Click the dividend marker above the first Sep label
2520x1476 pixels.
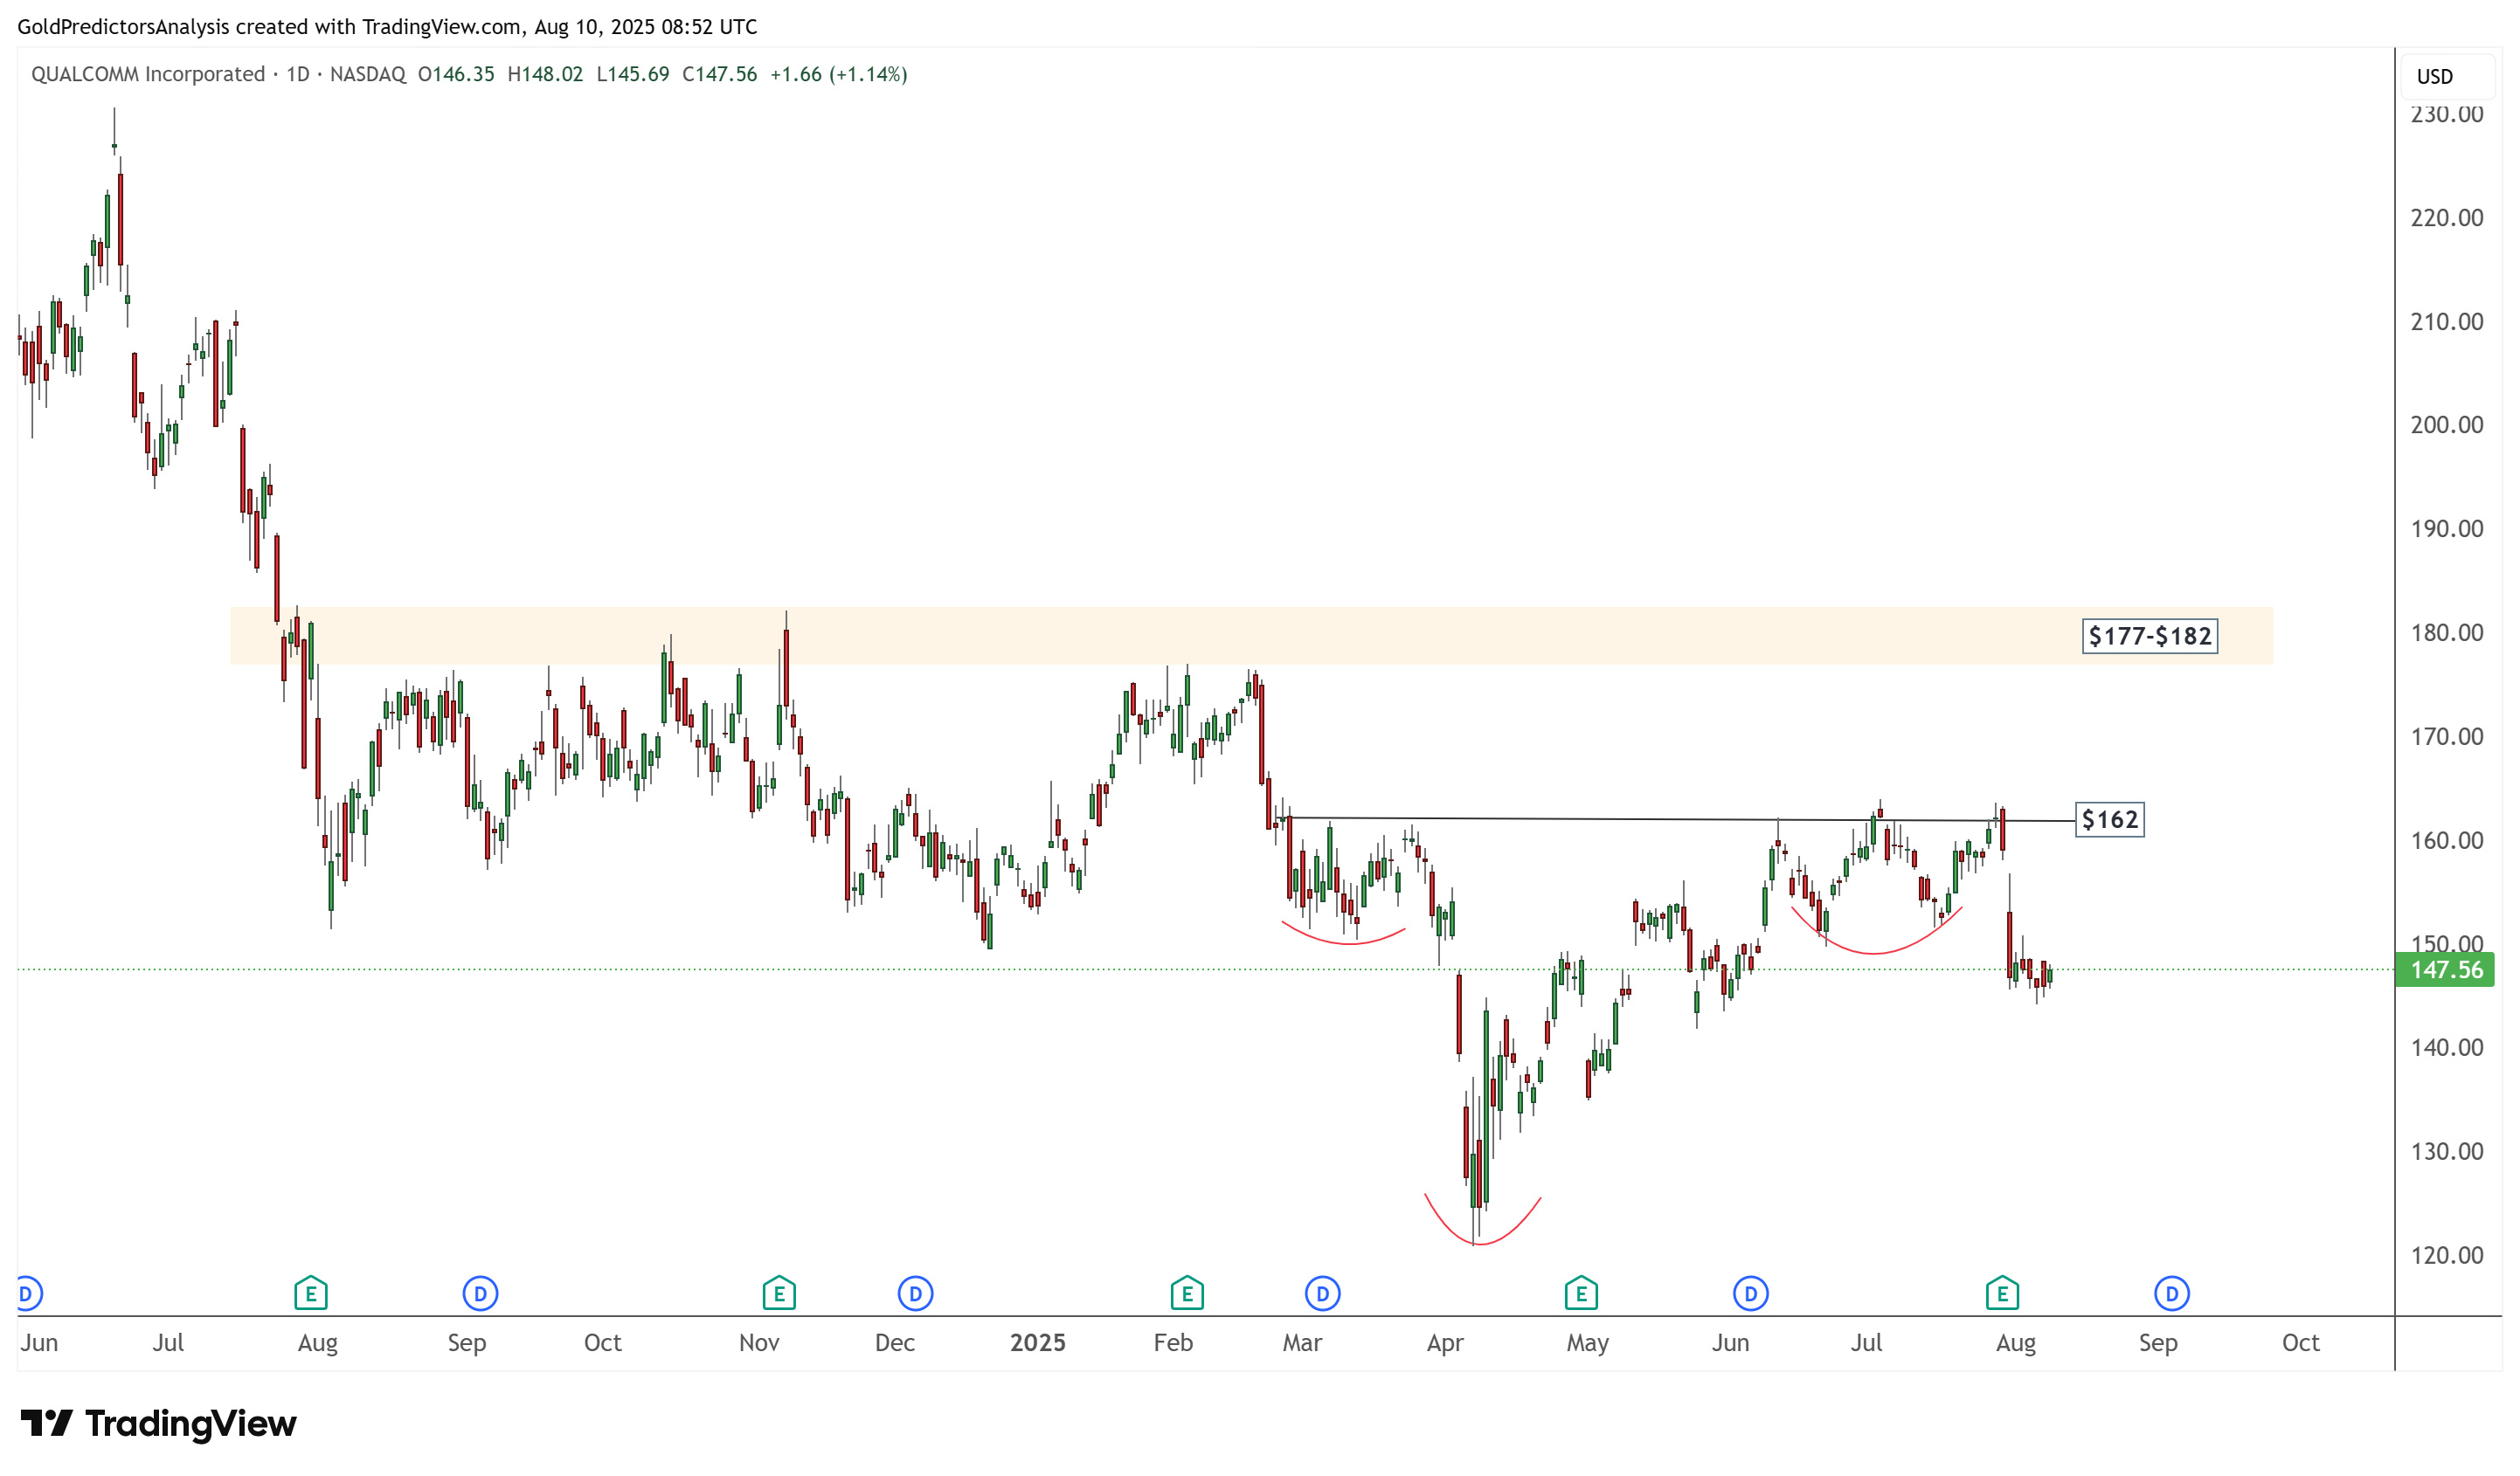tap(480, 1294)
